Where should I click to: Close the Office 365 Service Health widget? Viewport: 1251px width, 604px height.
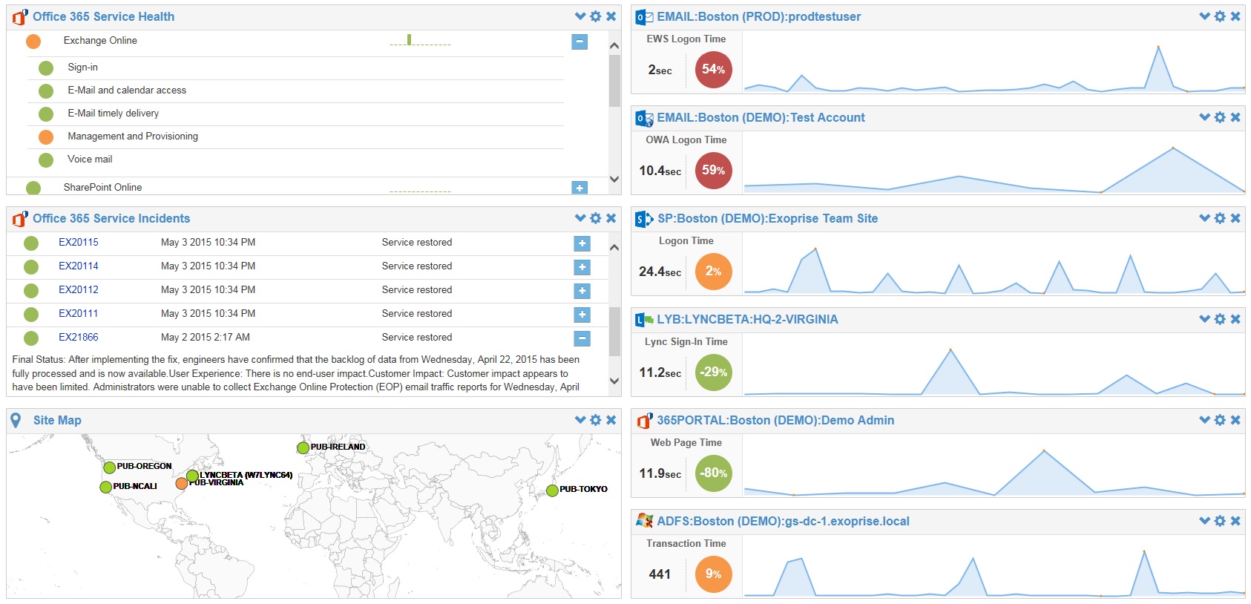pyautogui.click(x=611, y=16)
